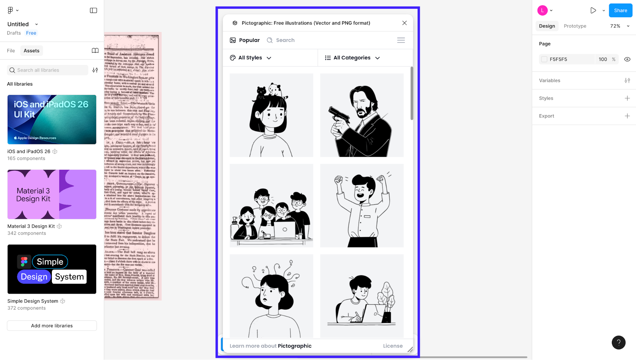The image size is (636, 360).
Task: Click the Add more libraries button
Action: coord(52,326)
